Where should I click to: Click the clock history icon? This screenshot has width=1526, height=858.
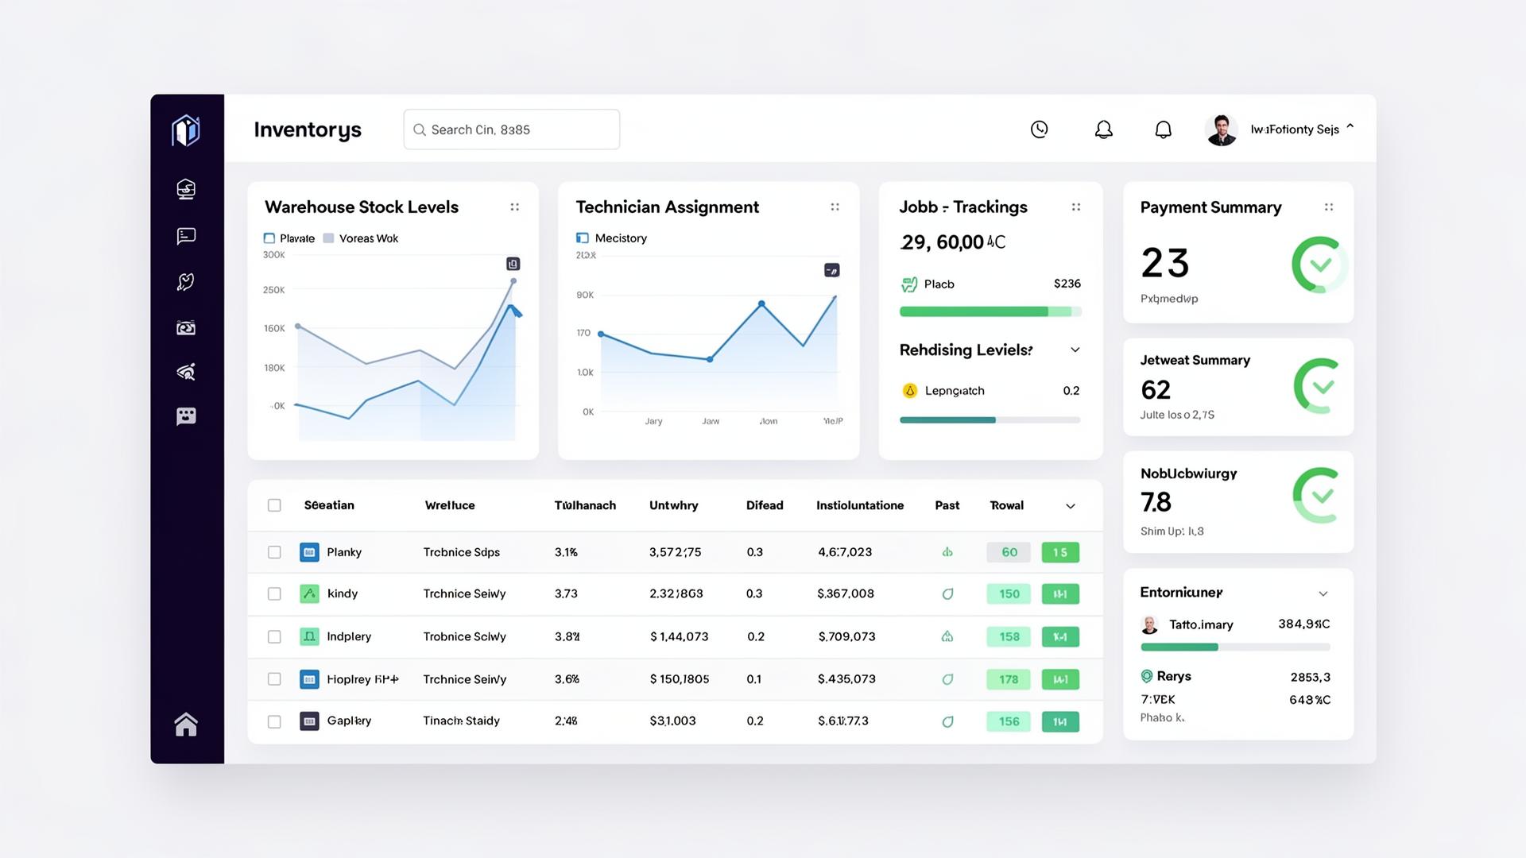1039,129
